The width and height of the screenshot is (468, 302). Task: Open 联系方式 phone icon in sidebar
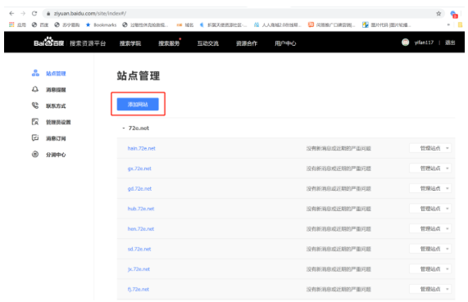click(x=35, y=106)
